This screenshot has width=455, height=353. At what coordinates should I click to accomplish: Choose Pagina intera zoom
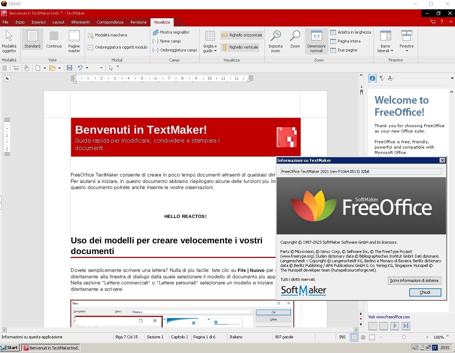345,41
